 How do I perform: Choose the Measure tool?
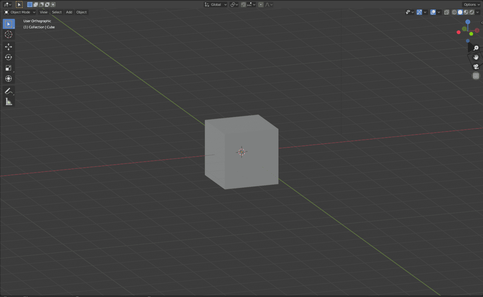(x=9, y=101)
